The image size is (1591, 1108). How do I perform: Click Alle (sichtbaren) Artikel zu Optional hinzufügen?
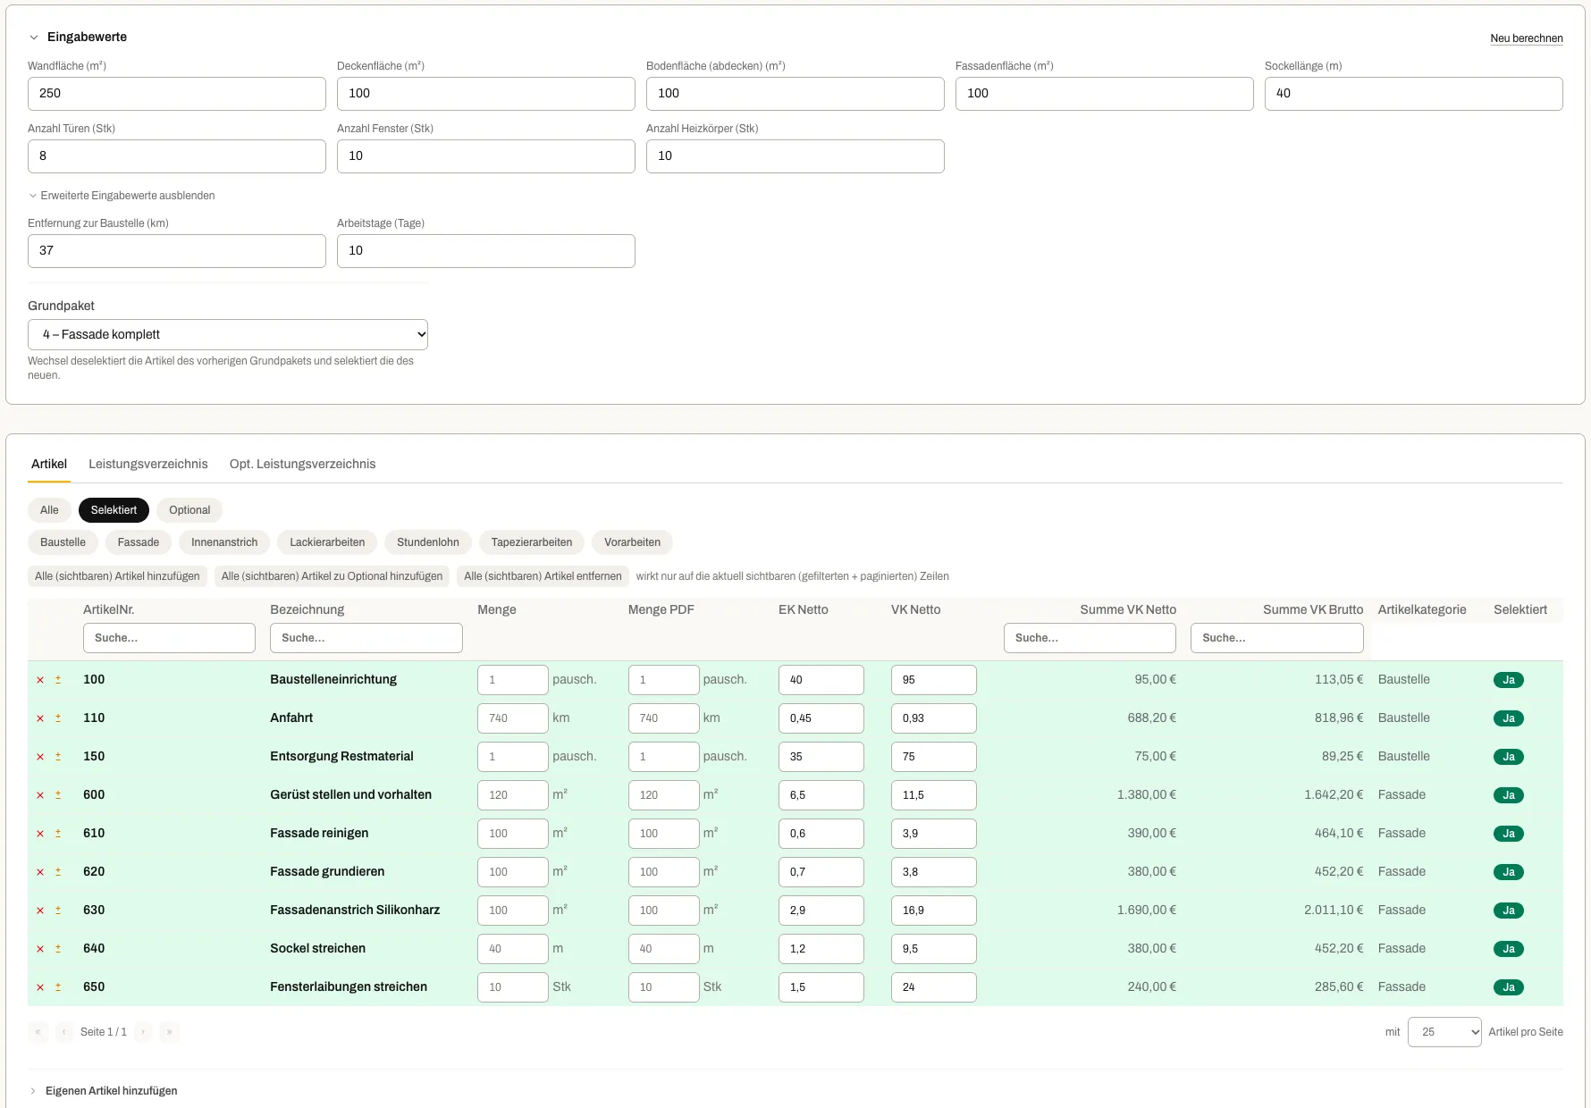(x=332, y=576)
